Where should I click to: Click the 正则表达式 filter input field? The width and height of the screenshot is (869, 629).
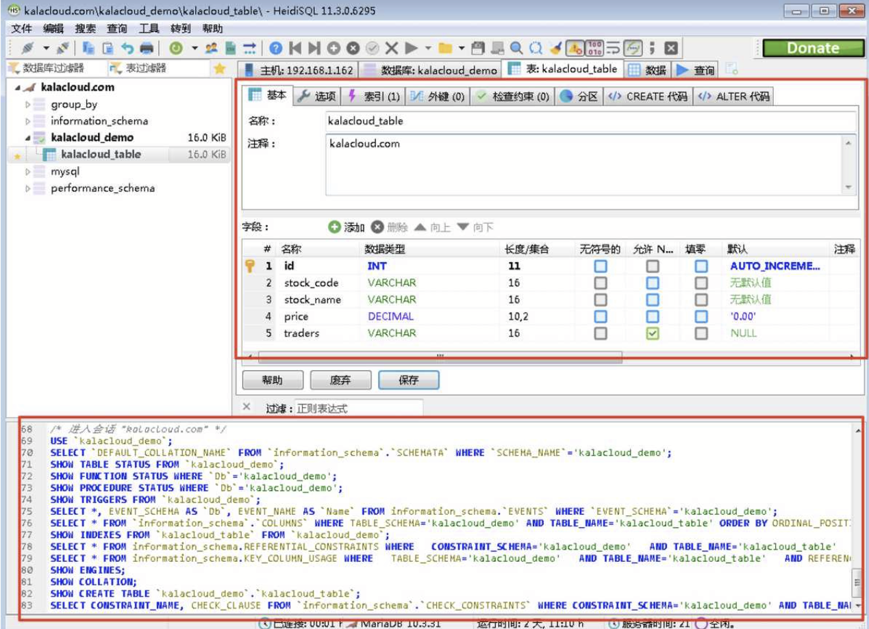click(x=359, y=409)
